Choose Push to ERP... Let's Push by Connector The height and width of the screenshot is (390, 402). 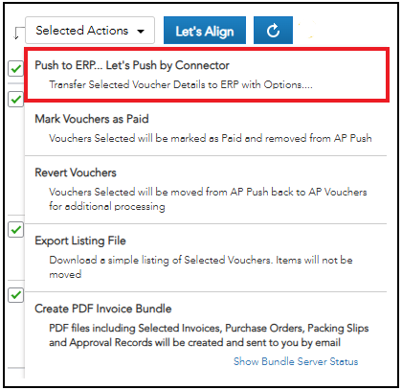[207, 75]
